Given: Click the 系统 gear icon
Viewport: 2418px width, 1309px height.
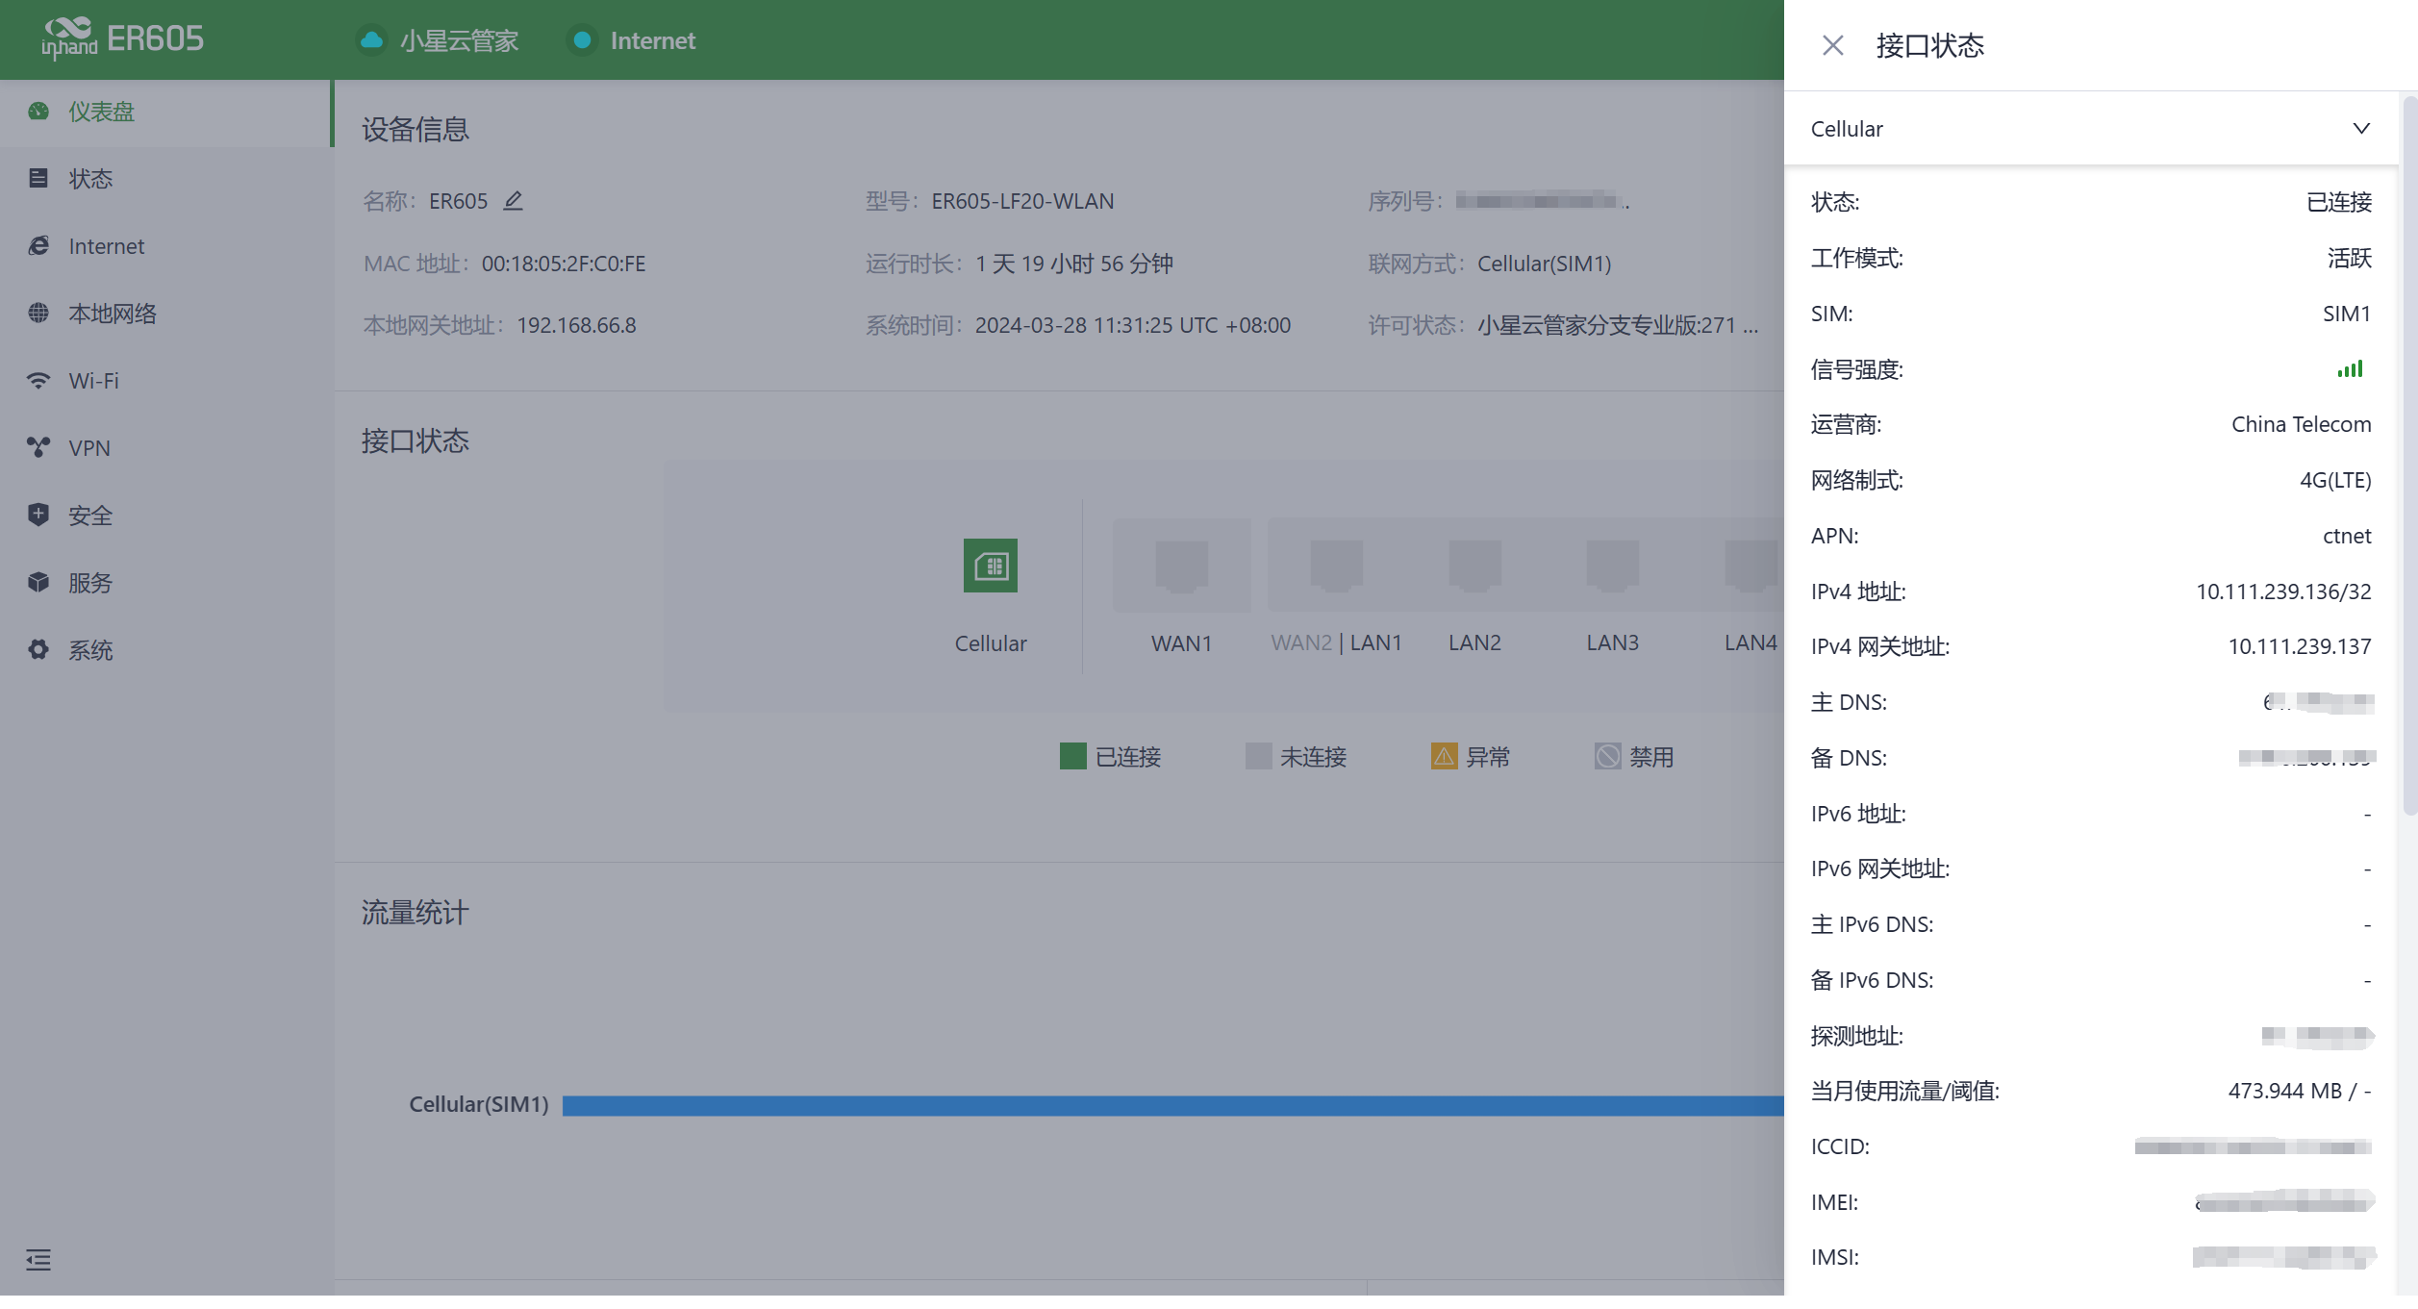Looking at the screenshot, I should pyautogui.click(x=38, y=650).
